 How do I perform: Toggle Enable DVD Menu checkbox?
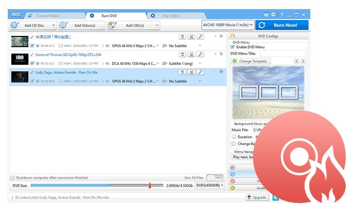click(233, 47)
